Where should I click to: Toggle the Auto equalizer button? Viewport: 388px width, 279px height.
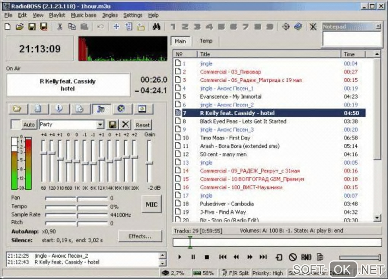[29, 125]
